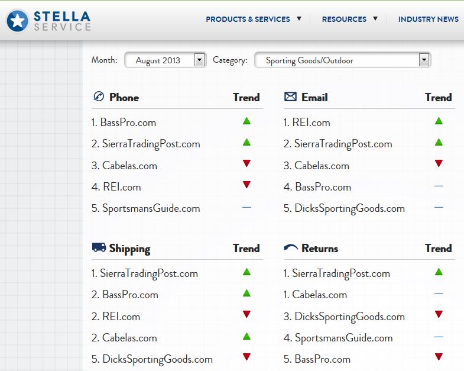Image resolution: width=464 pixels, height=371 pixels.
Task: Click Cabelas.com in the Returns list
Action: pyautogui.click(x=319, y=295)
